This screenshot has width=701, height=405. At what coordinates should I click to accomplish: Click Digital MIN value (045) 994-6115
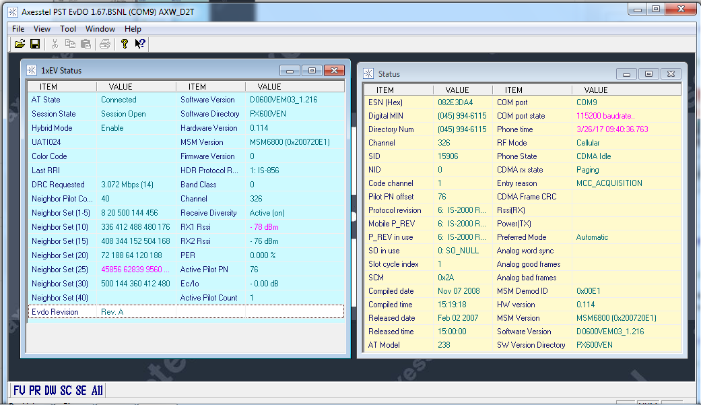(x=462, y=116)
